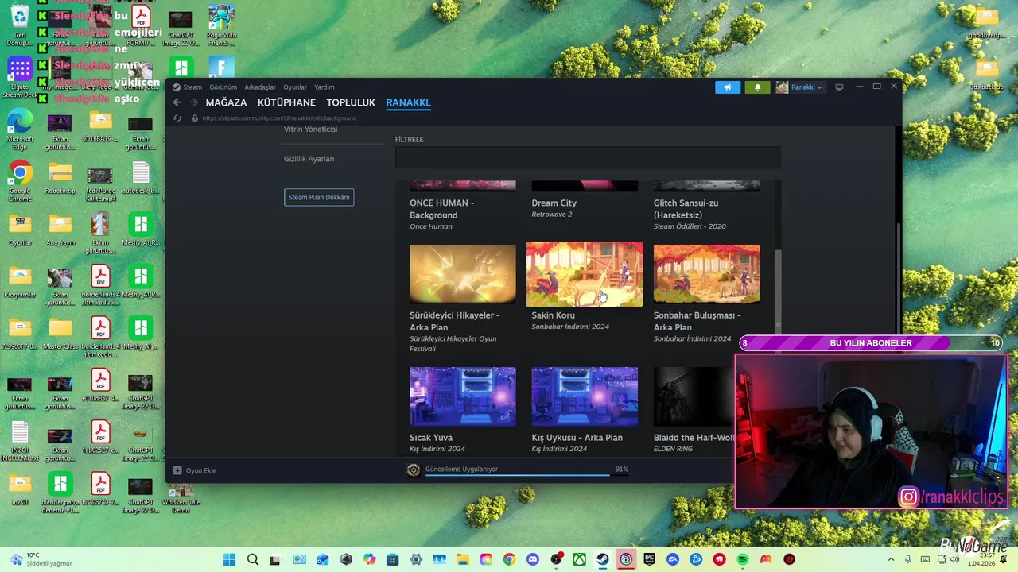Open Google Chrome desktop shortcut
This screenshot has height=572, width=1018.
tap(20, 181)
